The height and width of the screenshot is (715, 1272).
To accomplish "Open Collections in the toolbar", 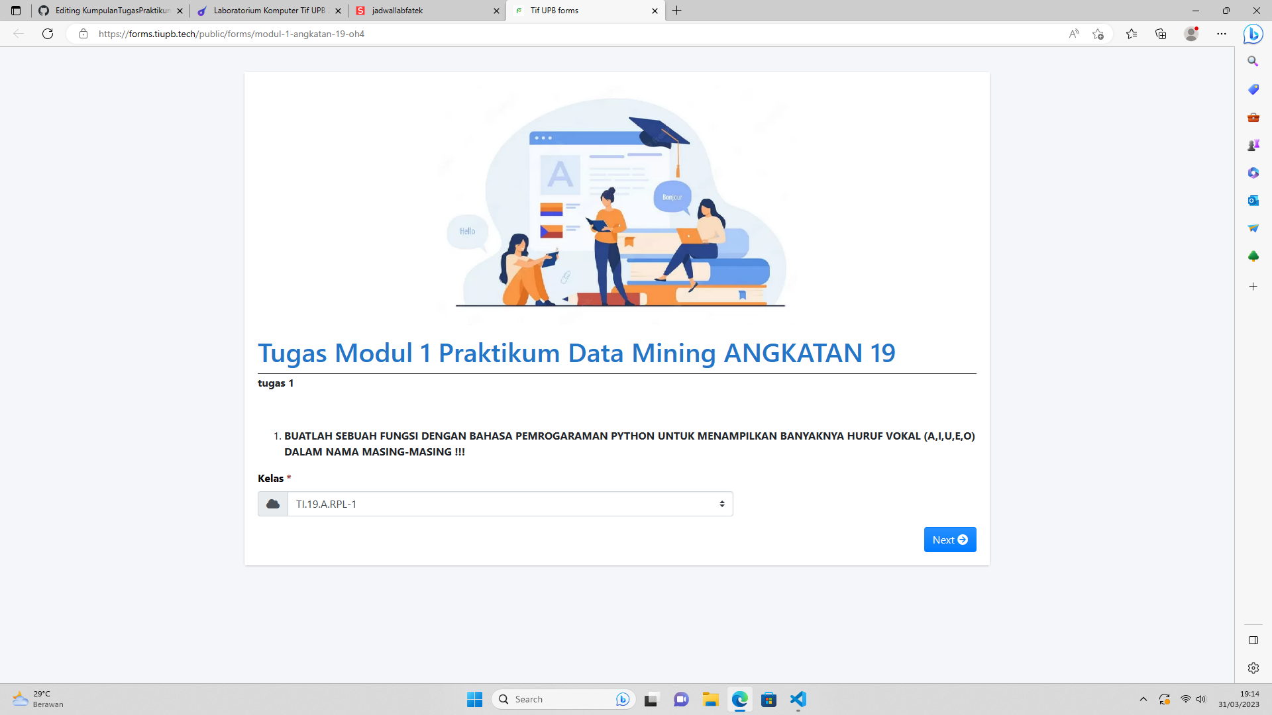I will (1161, 34).
